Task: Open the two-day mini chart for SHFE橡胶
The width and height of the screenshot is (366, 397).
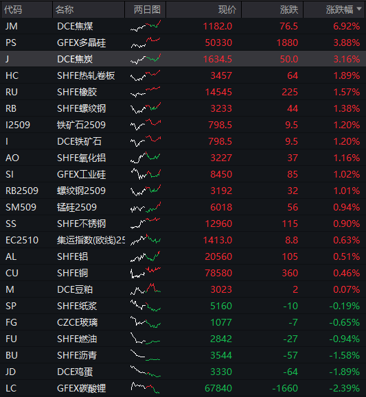Action: (x=146, y=92)
